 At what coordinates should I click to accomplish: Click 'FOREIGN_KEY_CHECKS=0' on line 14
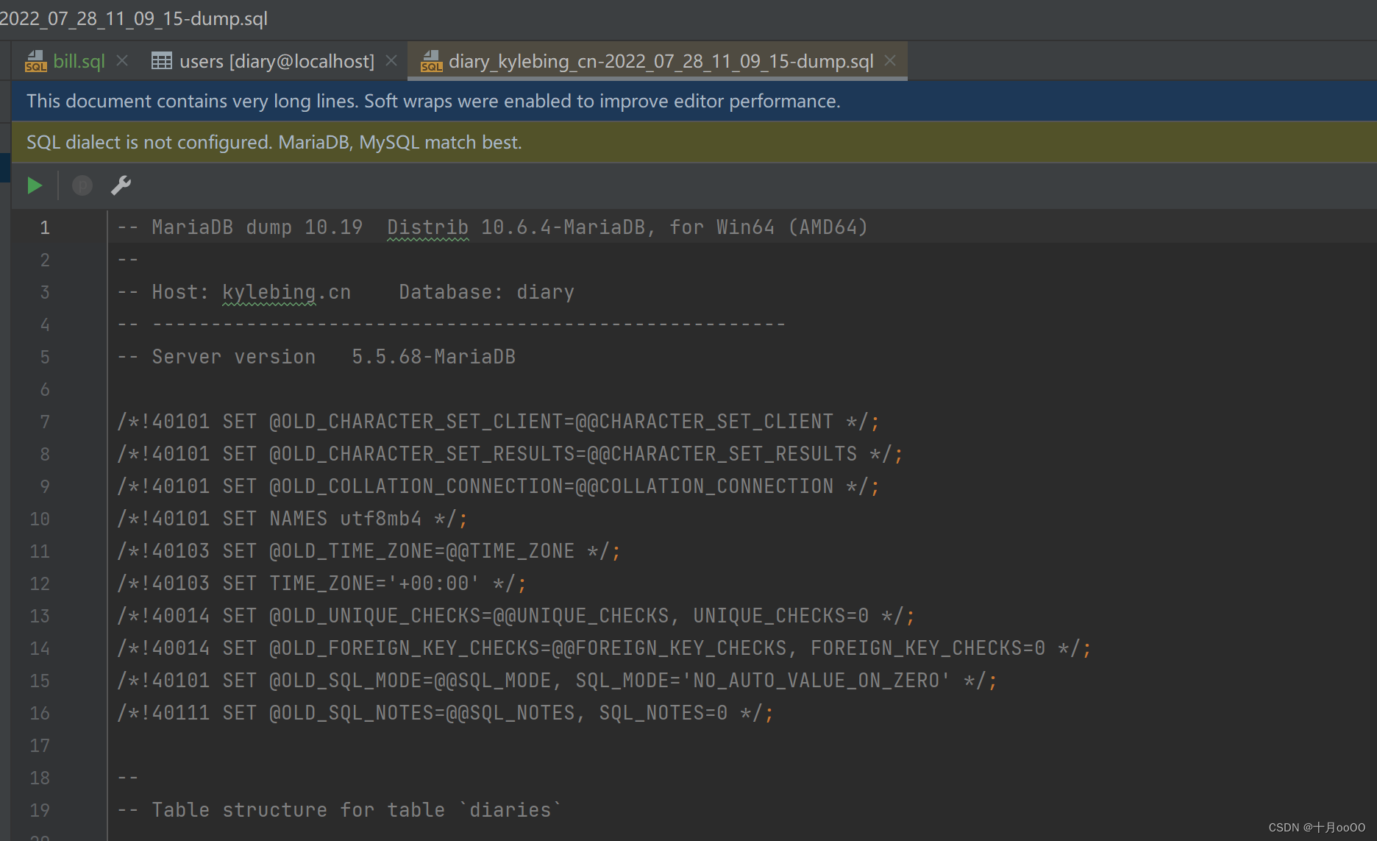click(x=928, y=648)
